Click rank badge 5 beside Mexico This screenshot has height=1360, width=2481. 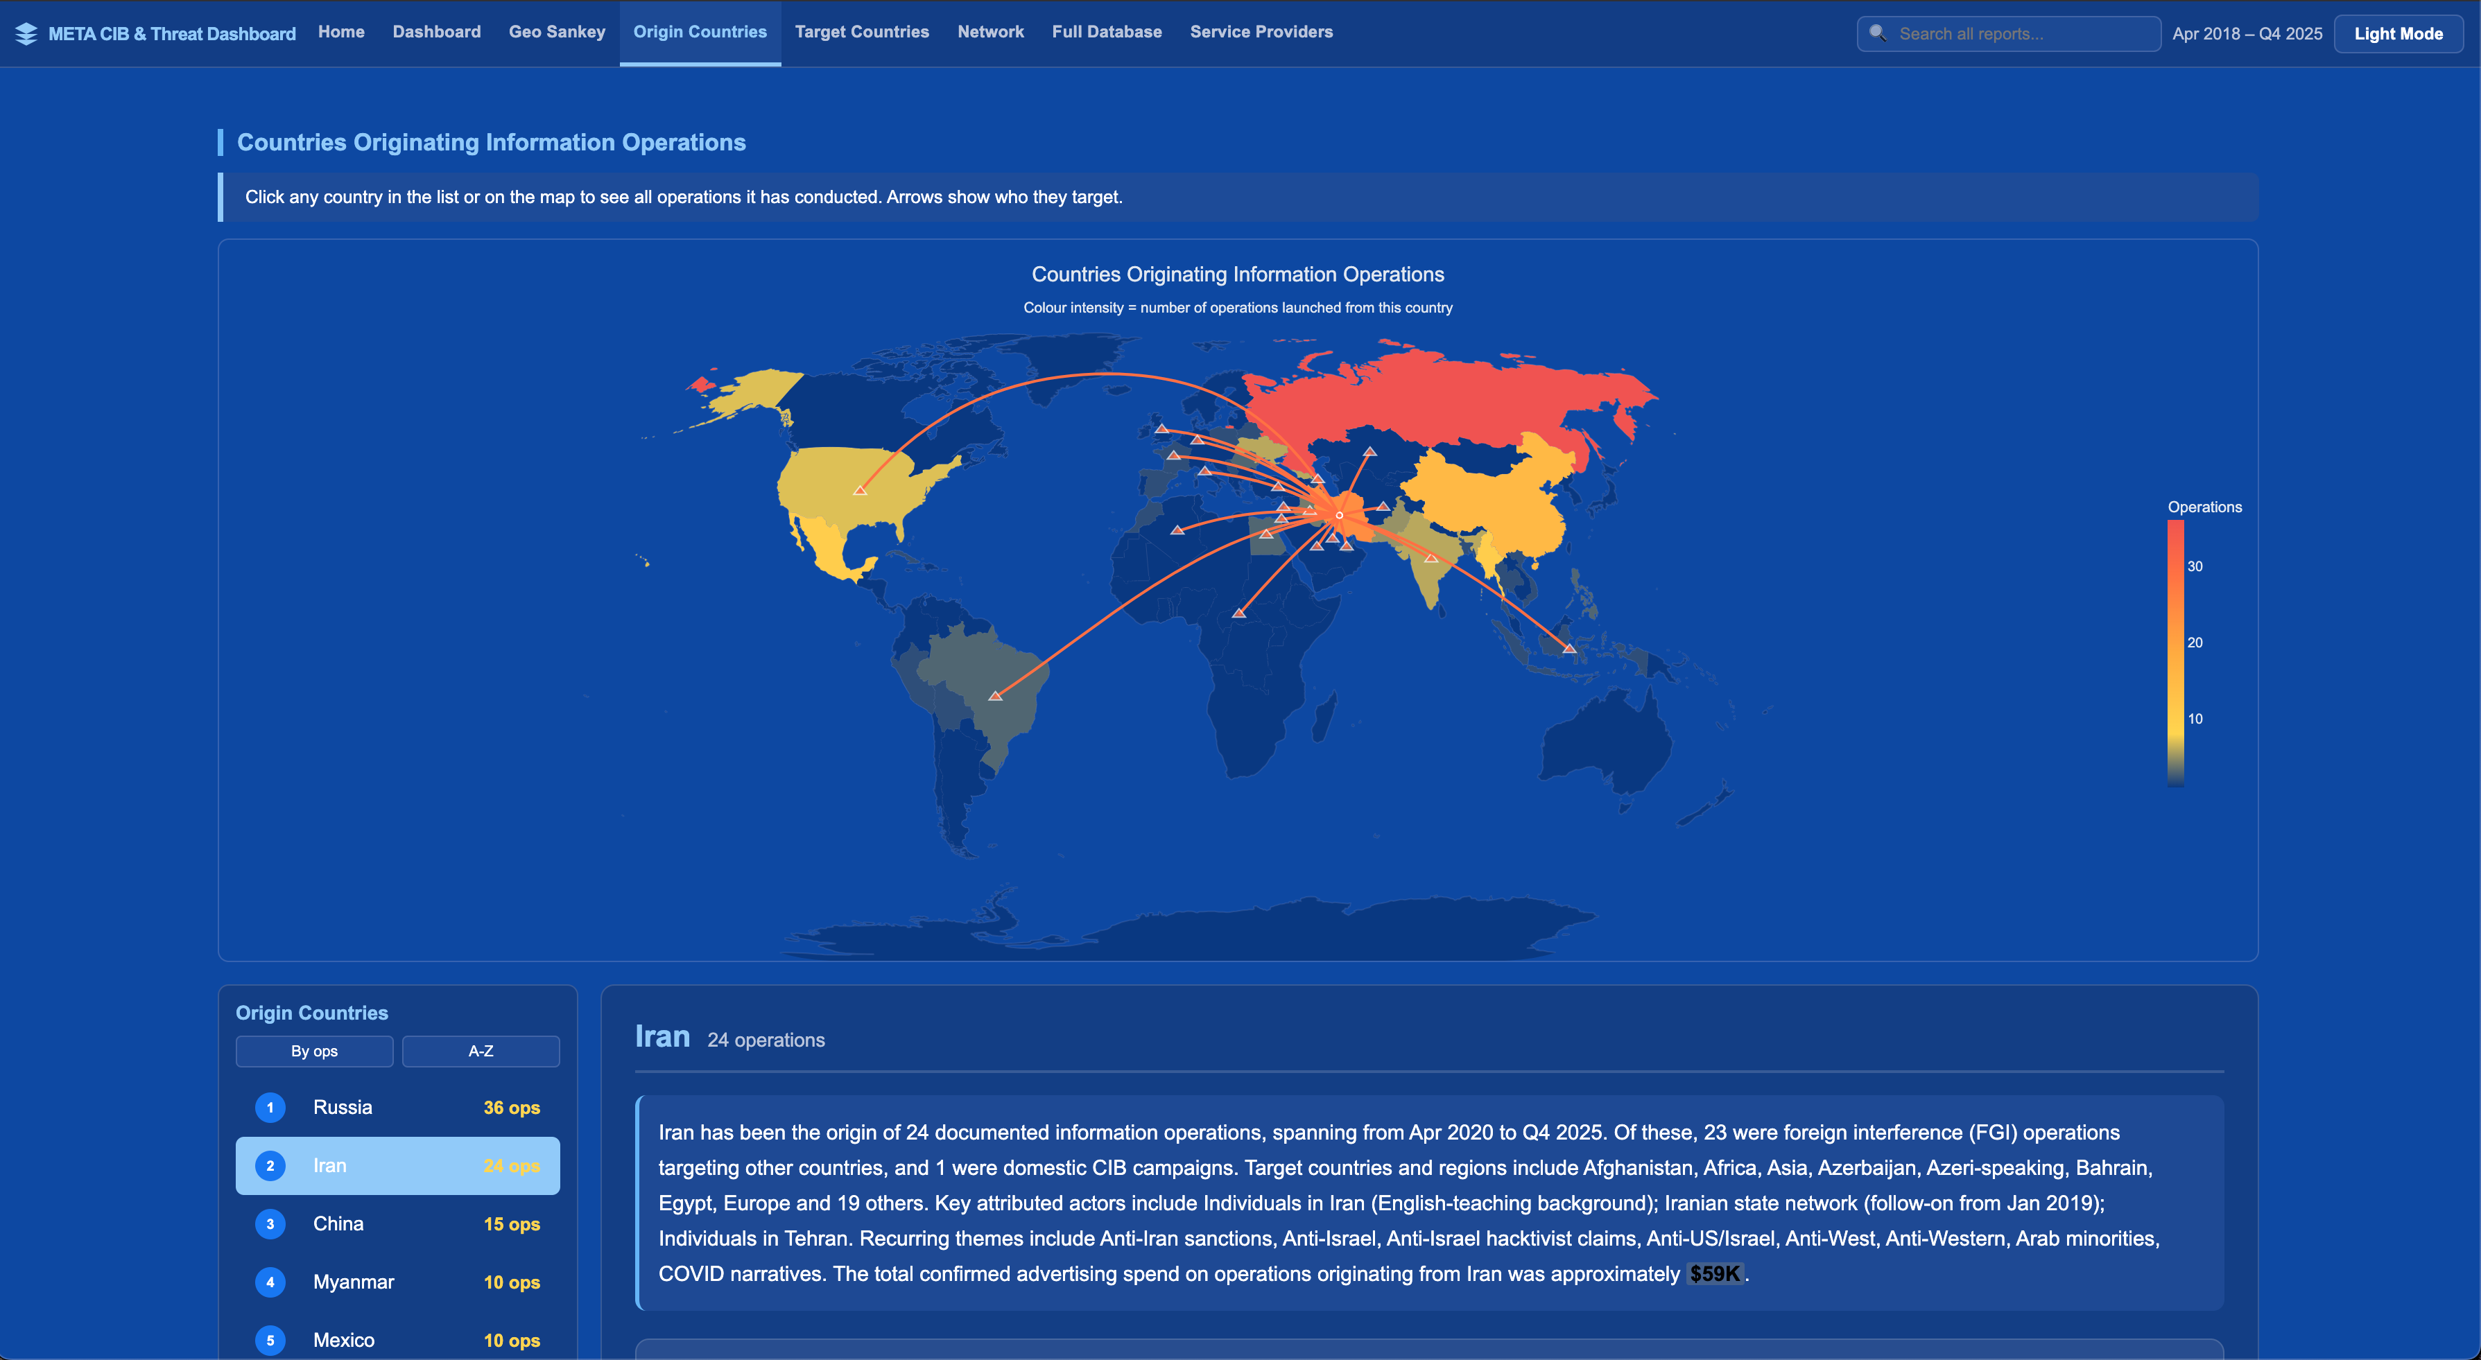[270, 1340]
